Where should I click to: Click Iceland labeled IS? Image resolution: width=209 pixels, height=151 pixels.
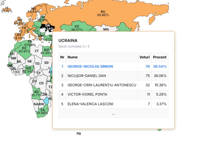click(x=7, y=10)
